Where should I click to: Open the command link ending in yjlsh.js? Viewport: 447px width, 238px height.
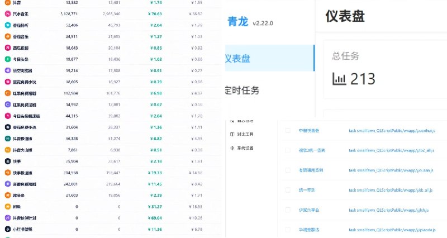[388, 210]
